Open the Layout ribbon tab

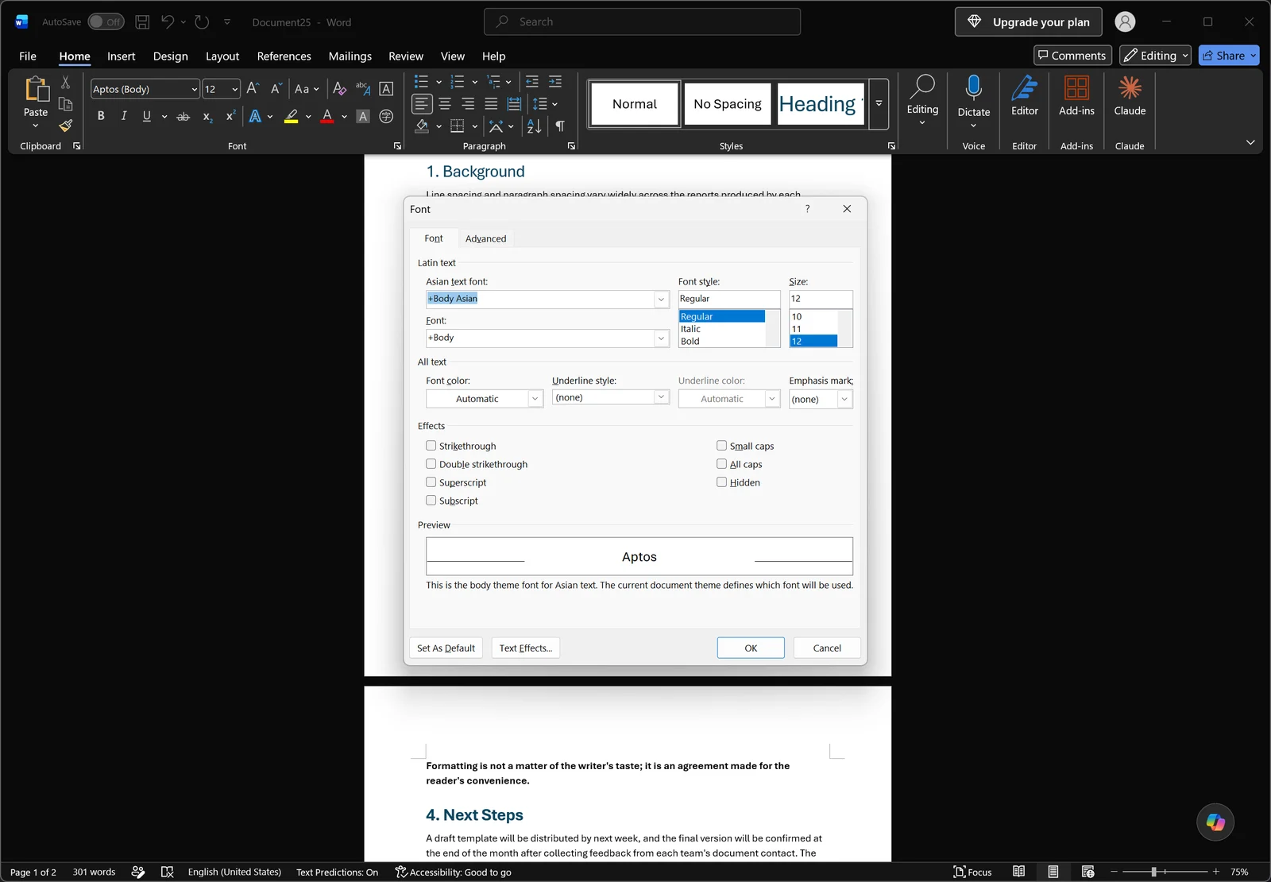(x=222, y=56)
